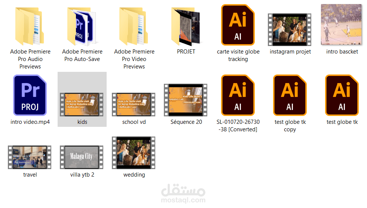Select the test globe tk copy Illustrator icon
The width and height of the screenshot is (367, 208).
pos(290,95)
